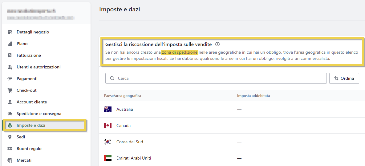The height and width of the screenshot is (166, 365).
Task: Click the Utenti e autorizzazioni user icon
Action: [10, 67]
